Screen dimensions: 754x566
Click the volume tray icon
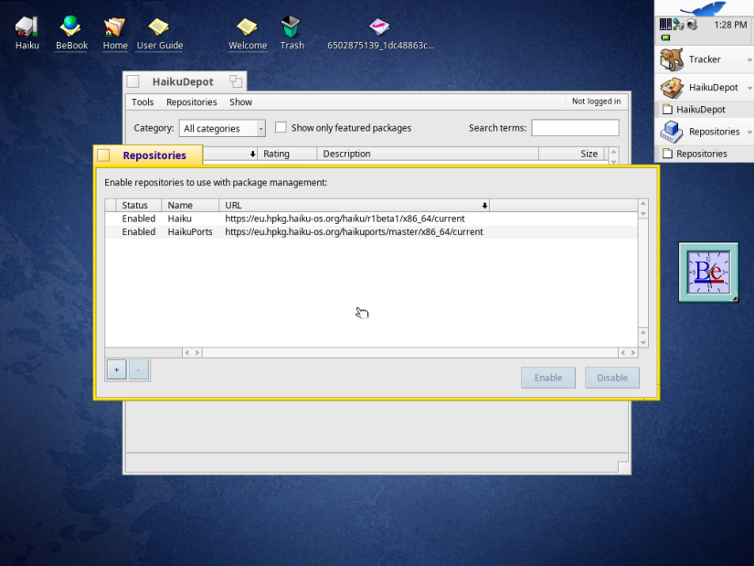click(692, 25)
